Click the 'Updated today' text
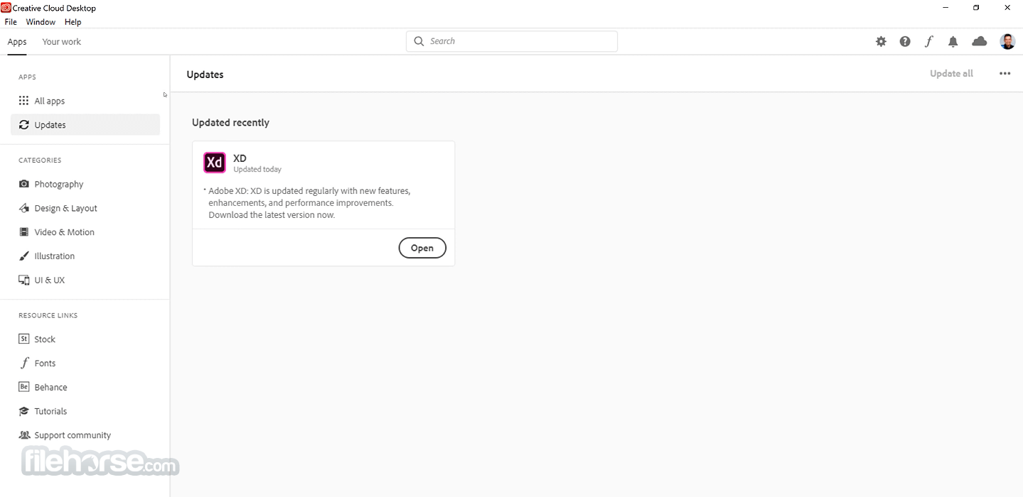 click(257, 170)
